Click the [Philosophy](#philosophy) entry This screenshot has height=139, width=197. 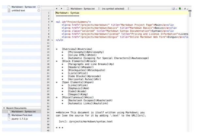(x=86, y=52)
